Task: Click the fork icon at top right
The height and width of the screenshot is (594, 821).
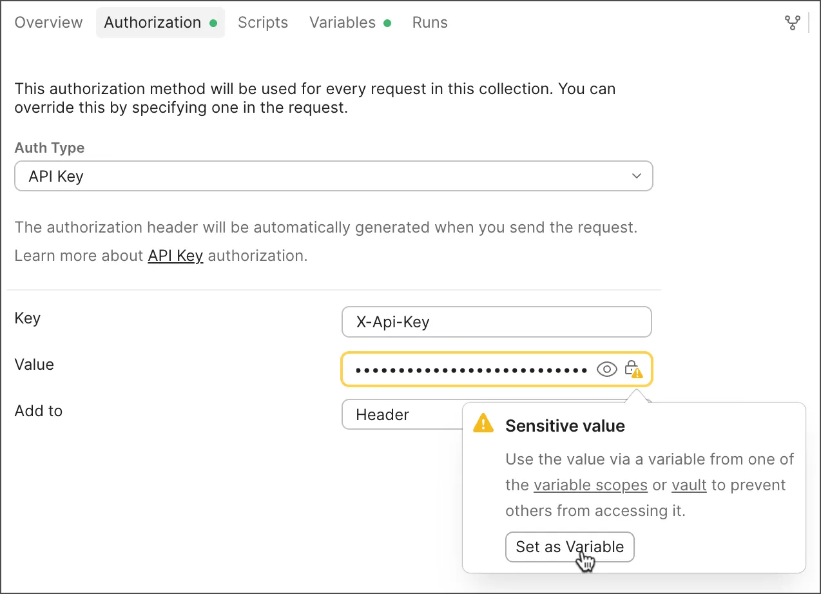Action: tap(792, 23)
